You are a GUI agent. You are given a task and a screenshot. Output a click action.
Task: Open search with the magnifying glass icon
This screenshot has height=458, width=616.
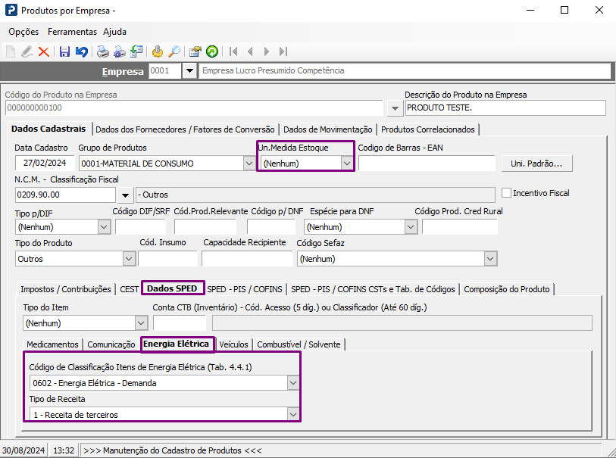pos(174,51)
